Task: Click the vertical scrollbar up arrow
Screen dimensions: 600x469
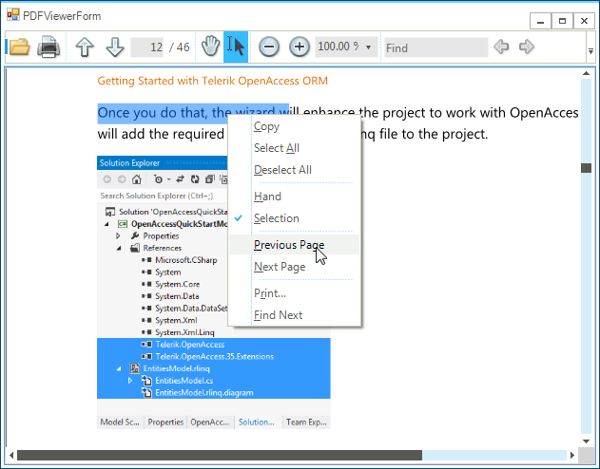Action: 586,73
